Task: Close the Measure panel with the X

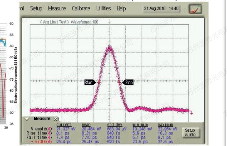Action: [55, 119]
